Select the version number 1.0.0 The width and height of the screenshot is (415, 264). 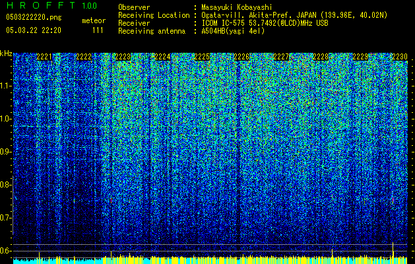89,6
